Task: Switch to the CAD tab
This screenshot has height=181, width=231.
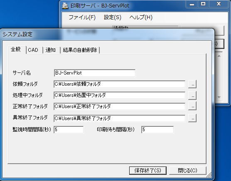Action: [x=34, y=50]
